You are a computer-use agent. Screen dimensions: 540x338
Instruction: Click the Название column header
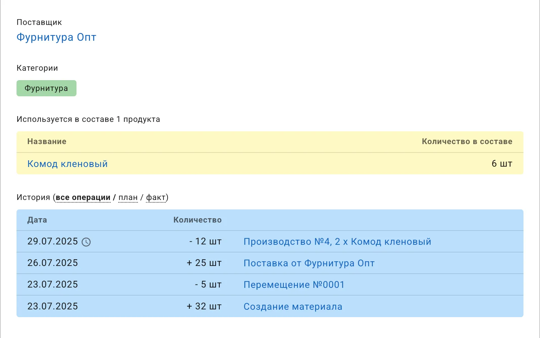coord(47,142)
